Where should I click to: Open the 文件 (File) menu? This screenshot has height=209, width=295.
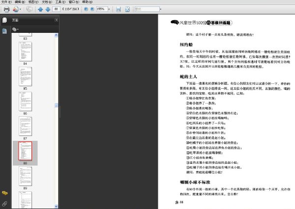pos(6,2)
